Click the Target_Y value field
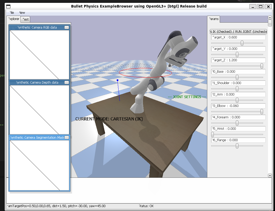The width and height of the screenshot is (275, 211). point(238,49)
